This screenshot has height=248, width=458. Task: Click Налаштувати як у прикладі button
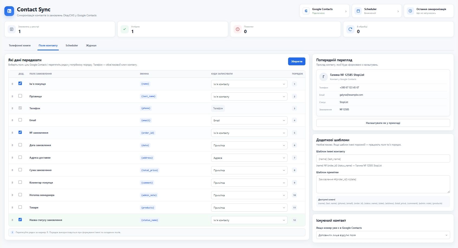[x=383, y=123]
